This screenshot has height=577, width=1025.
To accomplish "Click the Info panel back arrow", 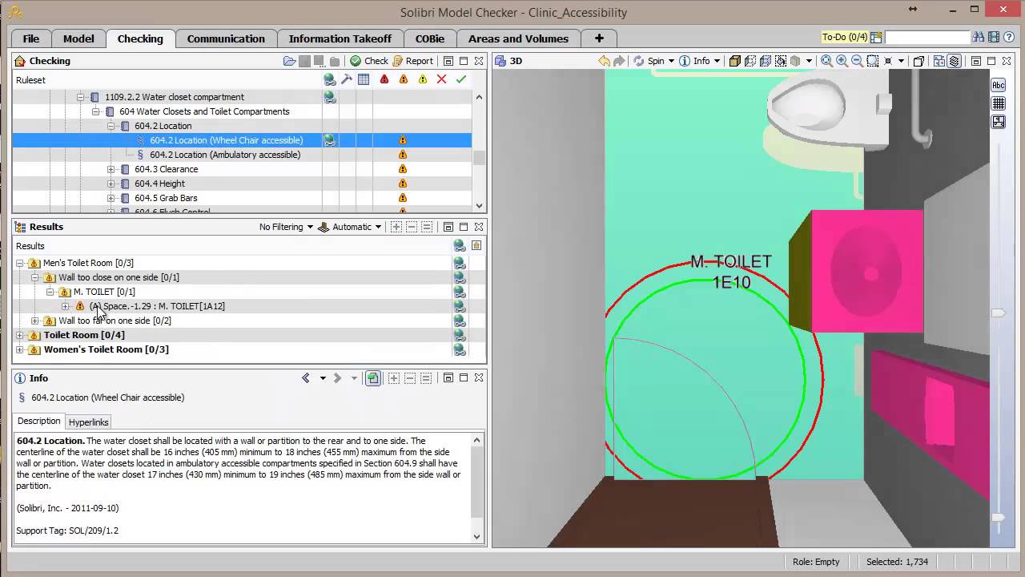I will (306, 378).
